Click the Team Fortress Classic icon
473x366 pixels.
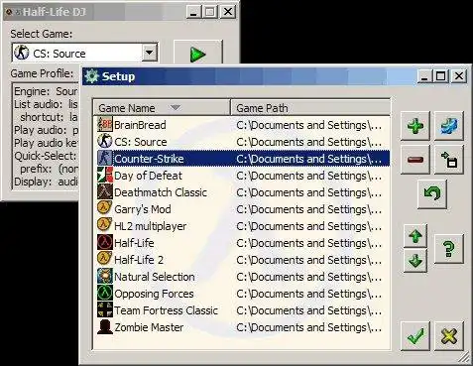point(105,309)
